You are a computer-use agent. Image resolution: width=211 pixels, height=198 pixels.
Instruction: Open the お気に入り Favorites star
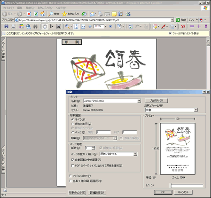click(70, 14)
